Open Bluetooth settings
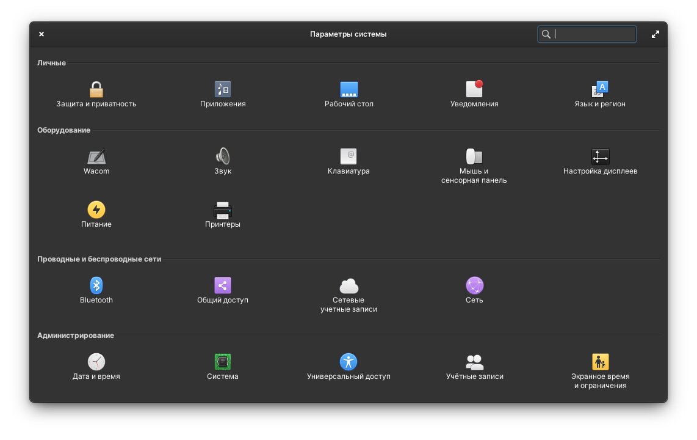 tap(96, 285)
